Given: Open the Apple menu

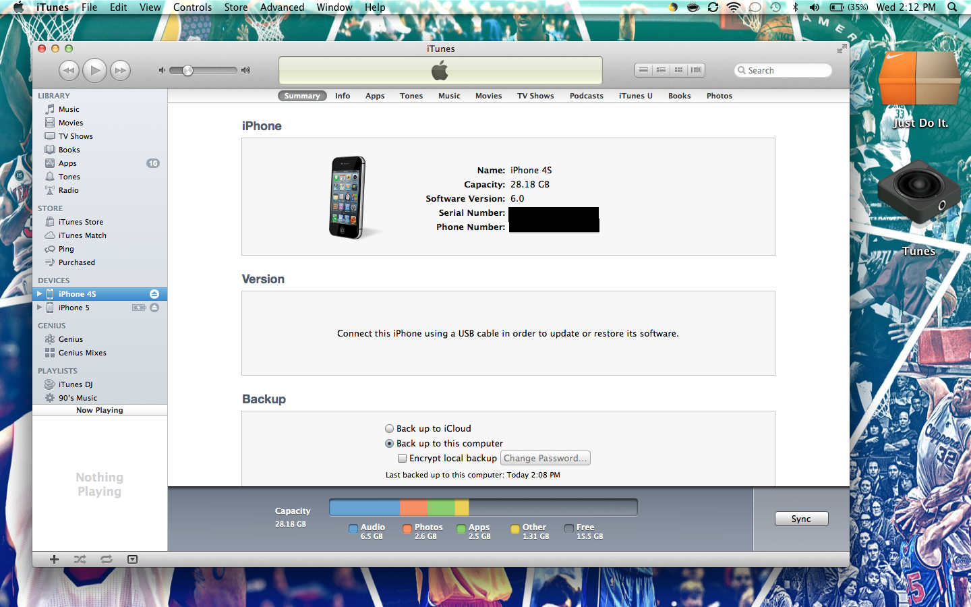Looking at the screenshot, I should 18,7.
